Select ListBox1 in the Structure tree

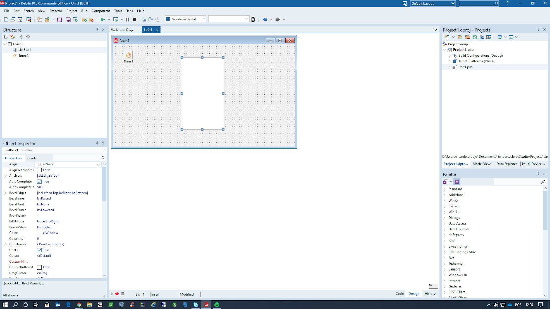click(x=24, y=50)
